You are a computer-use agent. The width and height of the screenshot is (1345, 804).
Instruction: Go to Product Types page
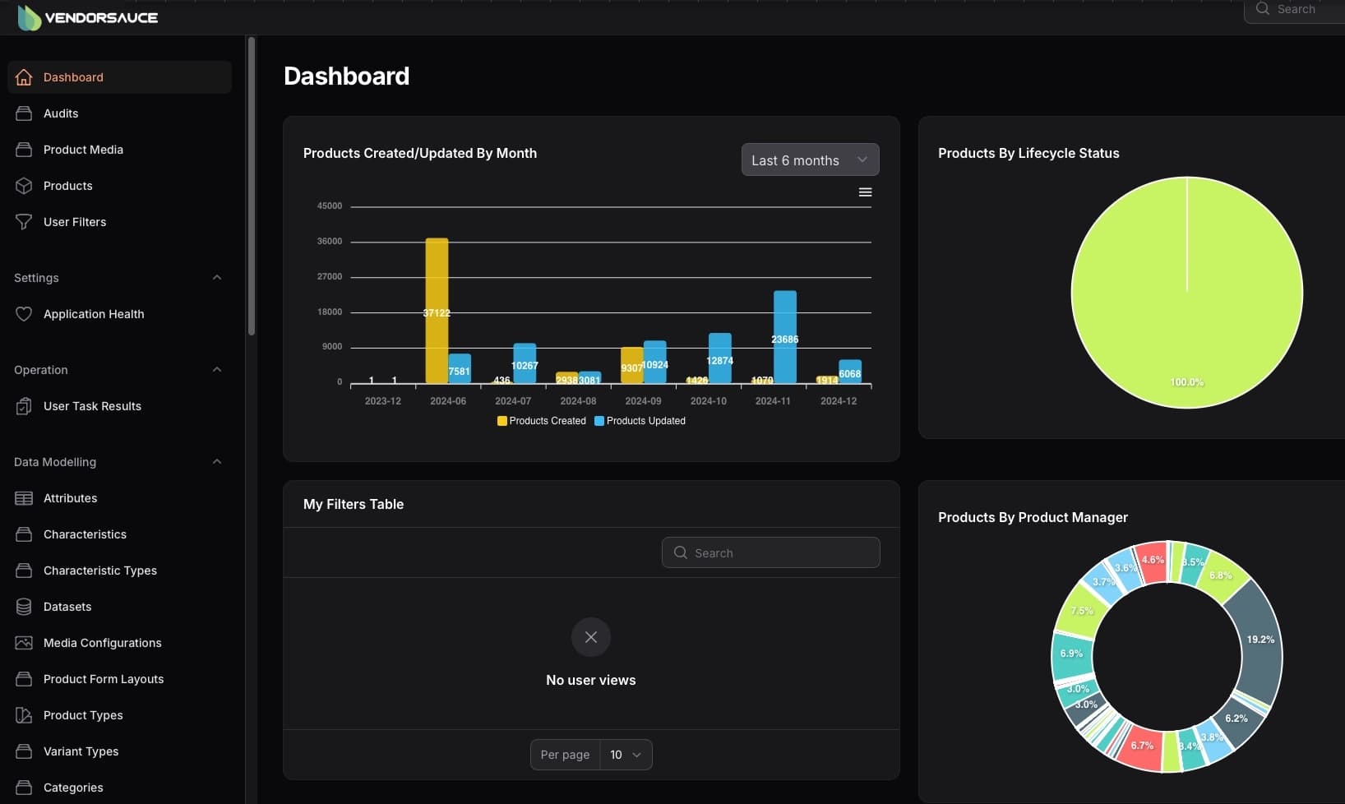click(x=83, y=715)
